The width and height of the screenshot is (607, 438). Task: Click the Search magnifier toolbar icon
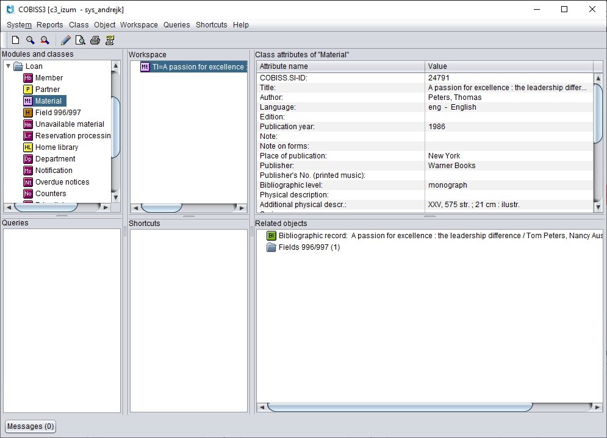(30, 40)
